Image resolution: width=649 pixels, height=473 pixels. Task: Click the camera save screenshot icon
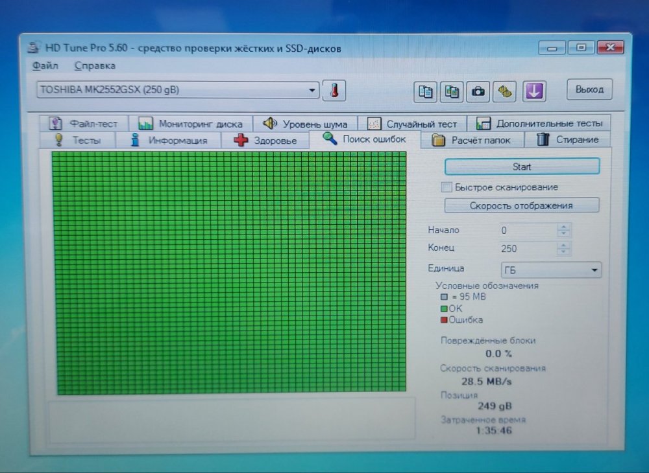pos(478,92)
